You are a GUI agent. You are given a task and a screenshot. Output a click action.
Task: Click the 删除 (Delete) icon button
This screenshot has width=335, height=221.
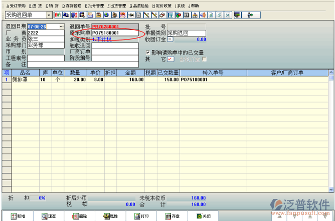[79, 216]
